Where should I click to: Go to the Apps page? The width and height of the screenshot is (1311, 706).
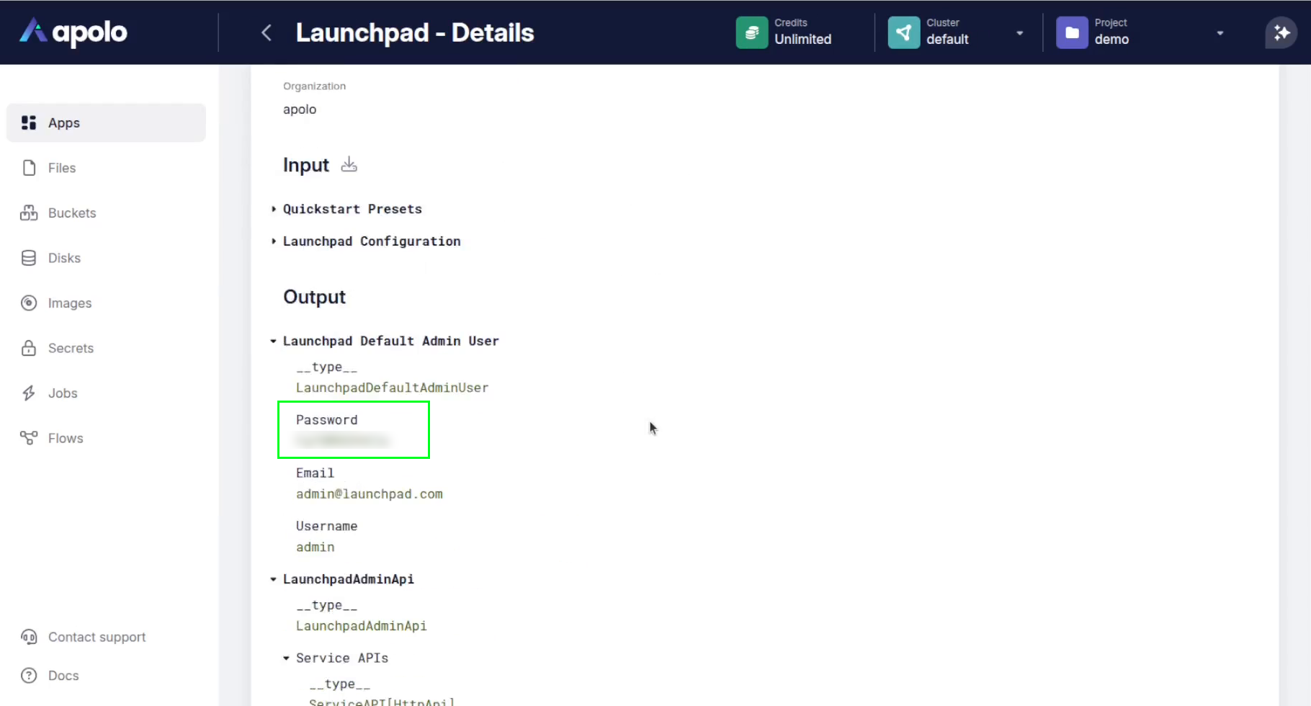coord(64,123)
